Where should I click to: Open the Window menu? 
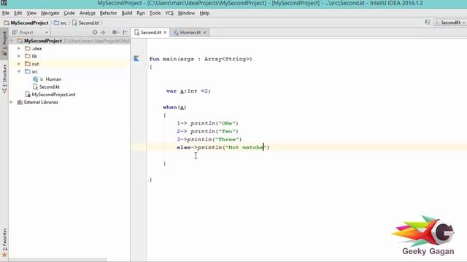pyautogui.click(x=186, y=13)
